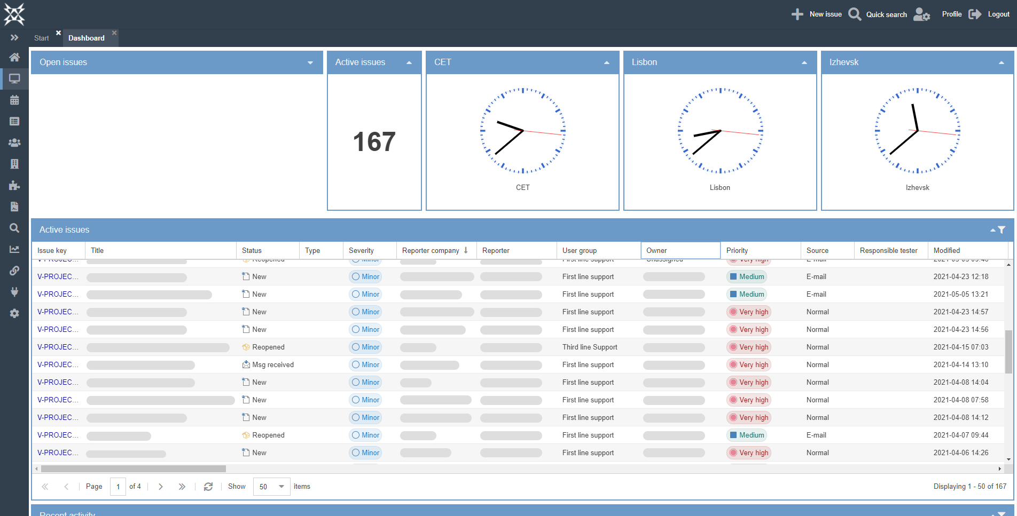Click inside the Page number input field
The width and height of the screenshot is (1017, 516).
pos(118,486)
